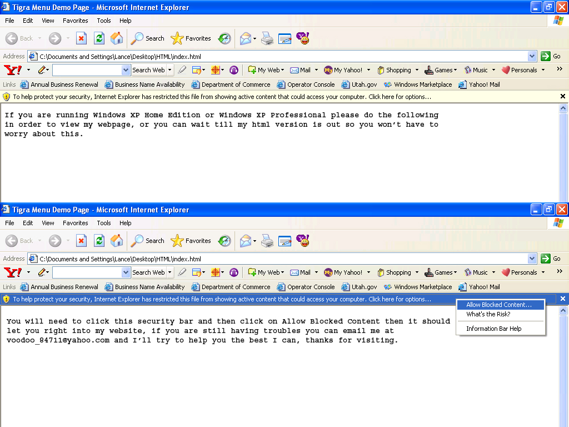Image resolution: width=569 pixels, height=427 pixels.
Task: Click highlighter icon in lower Yahoo toolbar
Action: pos(182,272)
